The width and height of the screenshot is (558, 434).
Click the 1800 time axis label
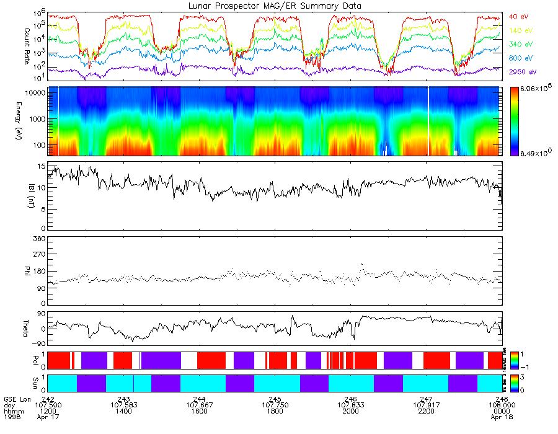pos(275,411)
